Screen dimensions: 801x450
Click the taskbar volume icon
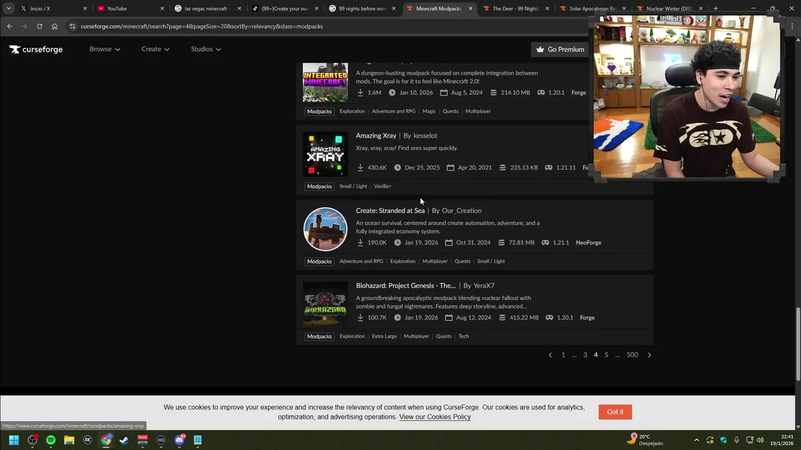(x=760, y=440)
